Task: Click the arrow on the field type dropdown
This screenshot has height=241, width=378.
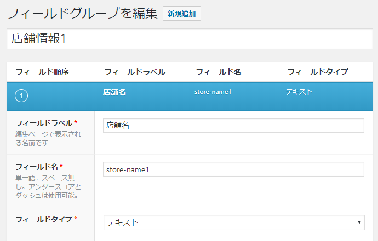Action: (x=359, y=222)
